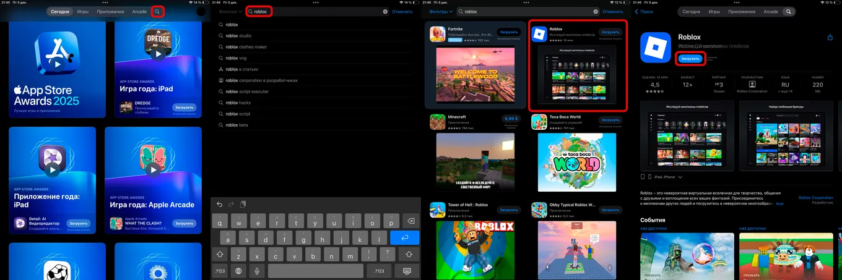
Task: Open the Obby Typical Roblox app icon
Action: [539, 210]
